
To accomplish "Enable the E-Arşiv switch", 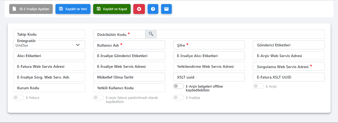I will [258, 86].
